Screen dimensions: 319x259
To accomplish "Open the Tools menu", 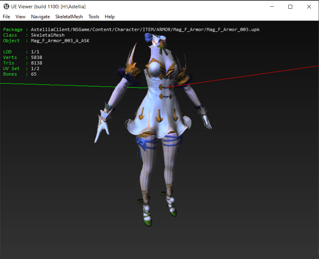I will click(x=94, y=17).
